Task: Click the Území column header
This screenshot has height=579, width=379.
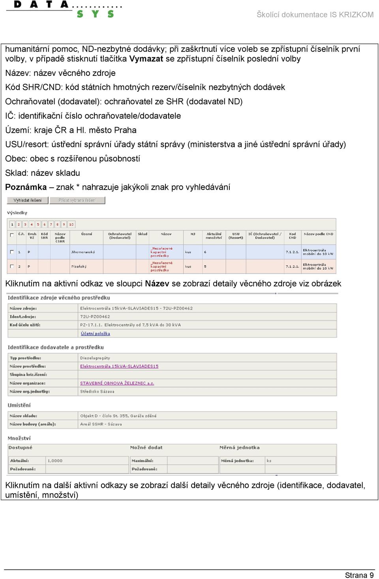Action: pos(87,234)
